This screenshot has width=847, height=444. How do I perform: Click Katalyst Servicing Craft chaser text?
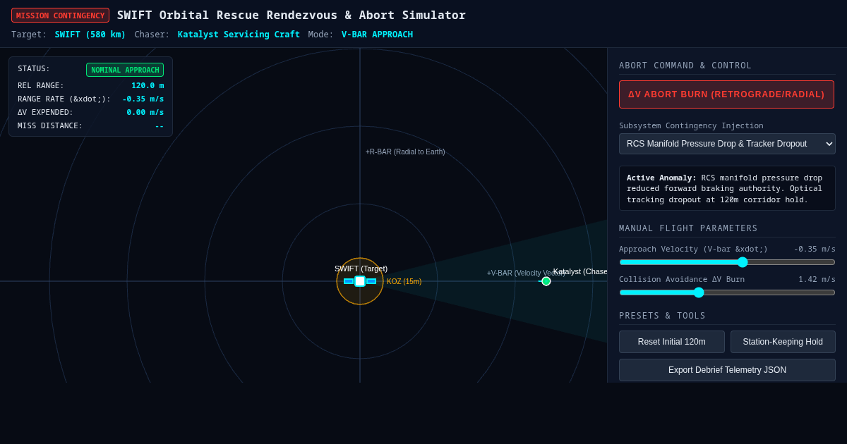pyautogui.click(x=239, y=35)
